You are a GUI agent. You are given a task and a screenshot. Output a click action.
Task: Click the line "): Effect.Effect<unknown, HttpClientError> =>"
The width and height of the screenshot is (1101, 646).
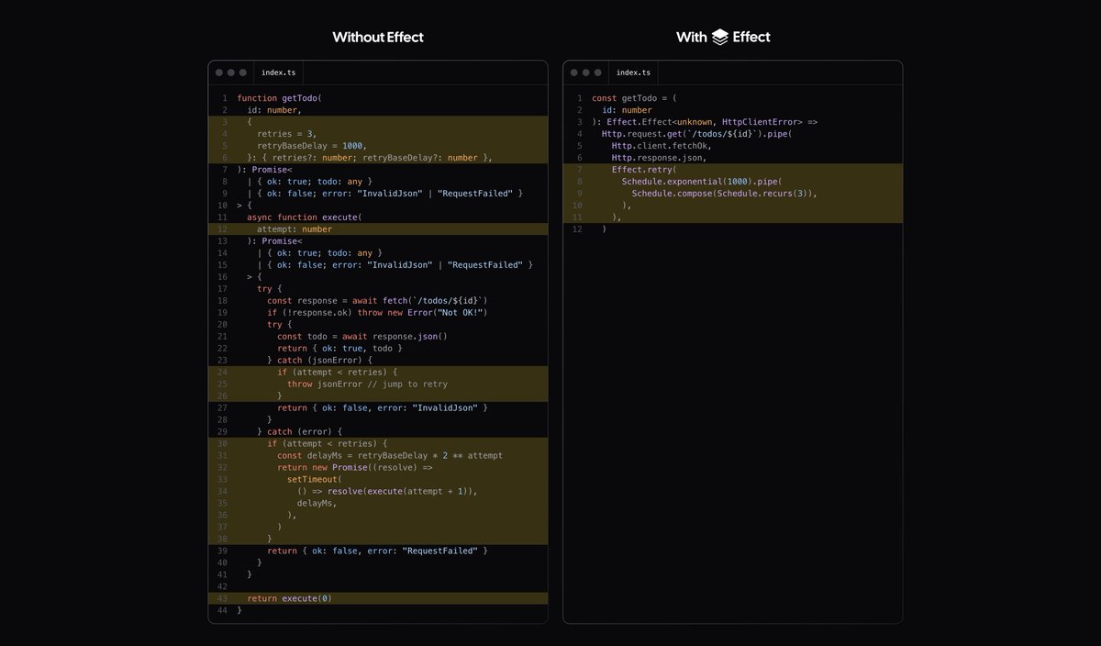click(704, 122)
